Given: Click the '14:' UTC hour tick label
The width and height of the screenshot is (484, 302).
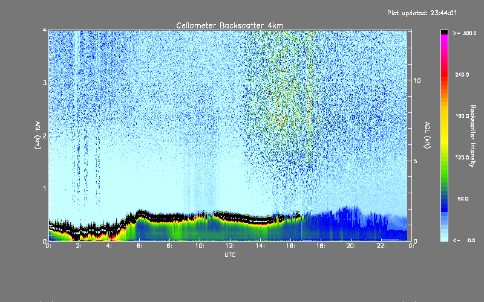Looking at the screenshot, I should (x=260, y=246).
